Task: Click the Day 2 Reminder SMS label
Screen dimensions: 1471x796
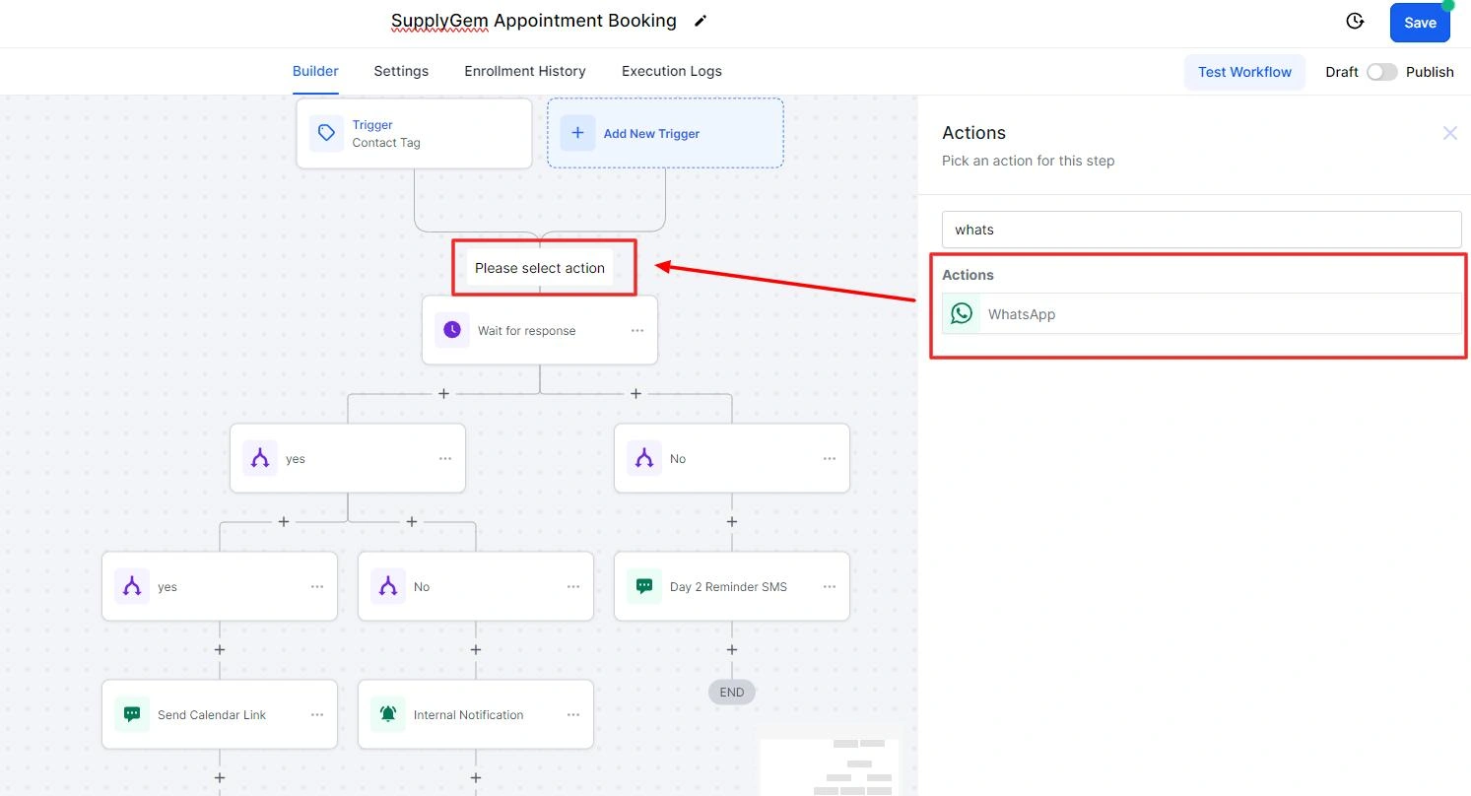Action: (x=728, y=587)
